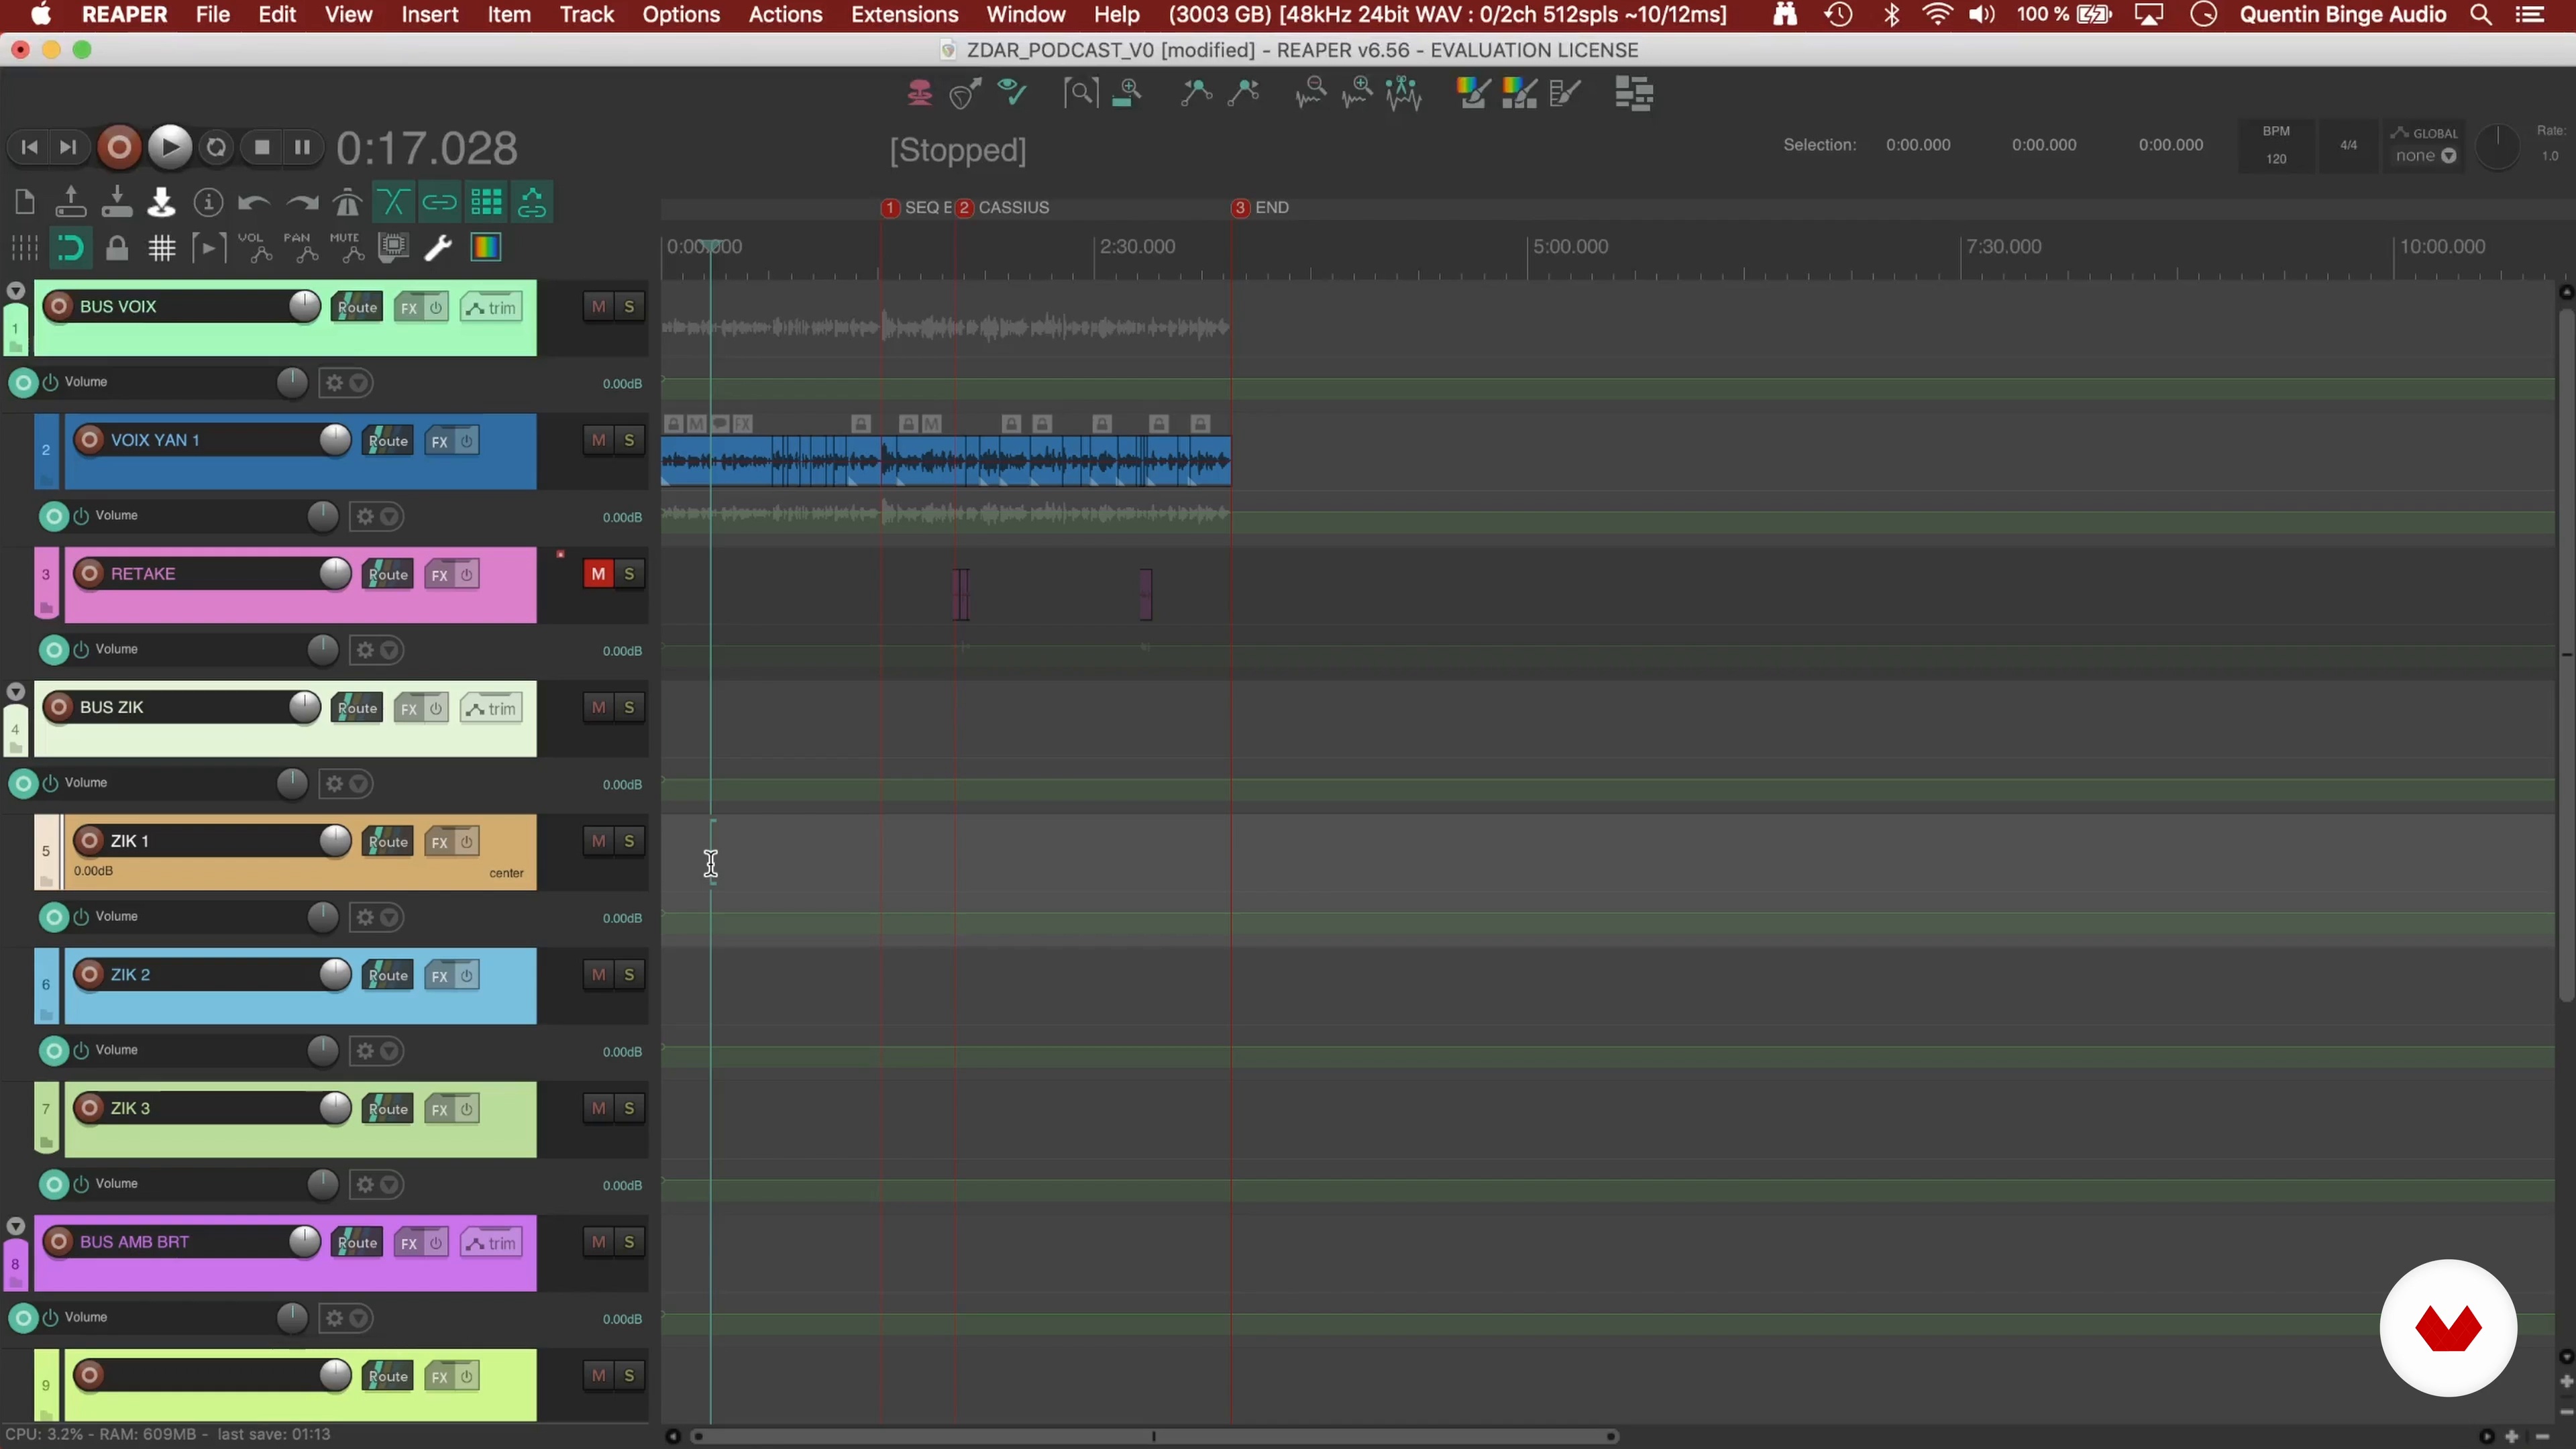The height and width of the screenshot is (1449, 2576).
Task: Click the Undo arrow icon
Action: tap(254, 203)
